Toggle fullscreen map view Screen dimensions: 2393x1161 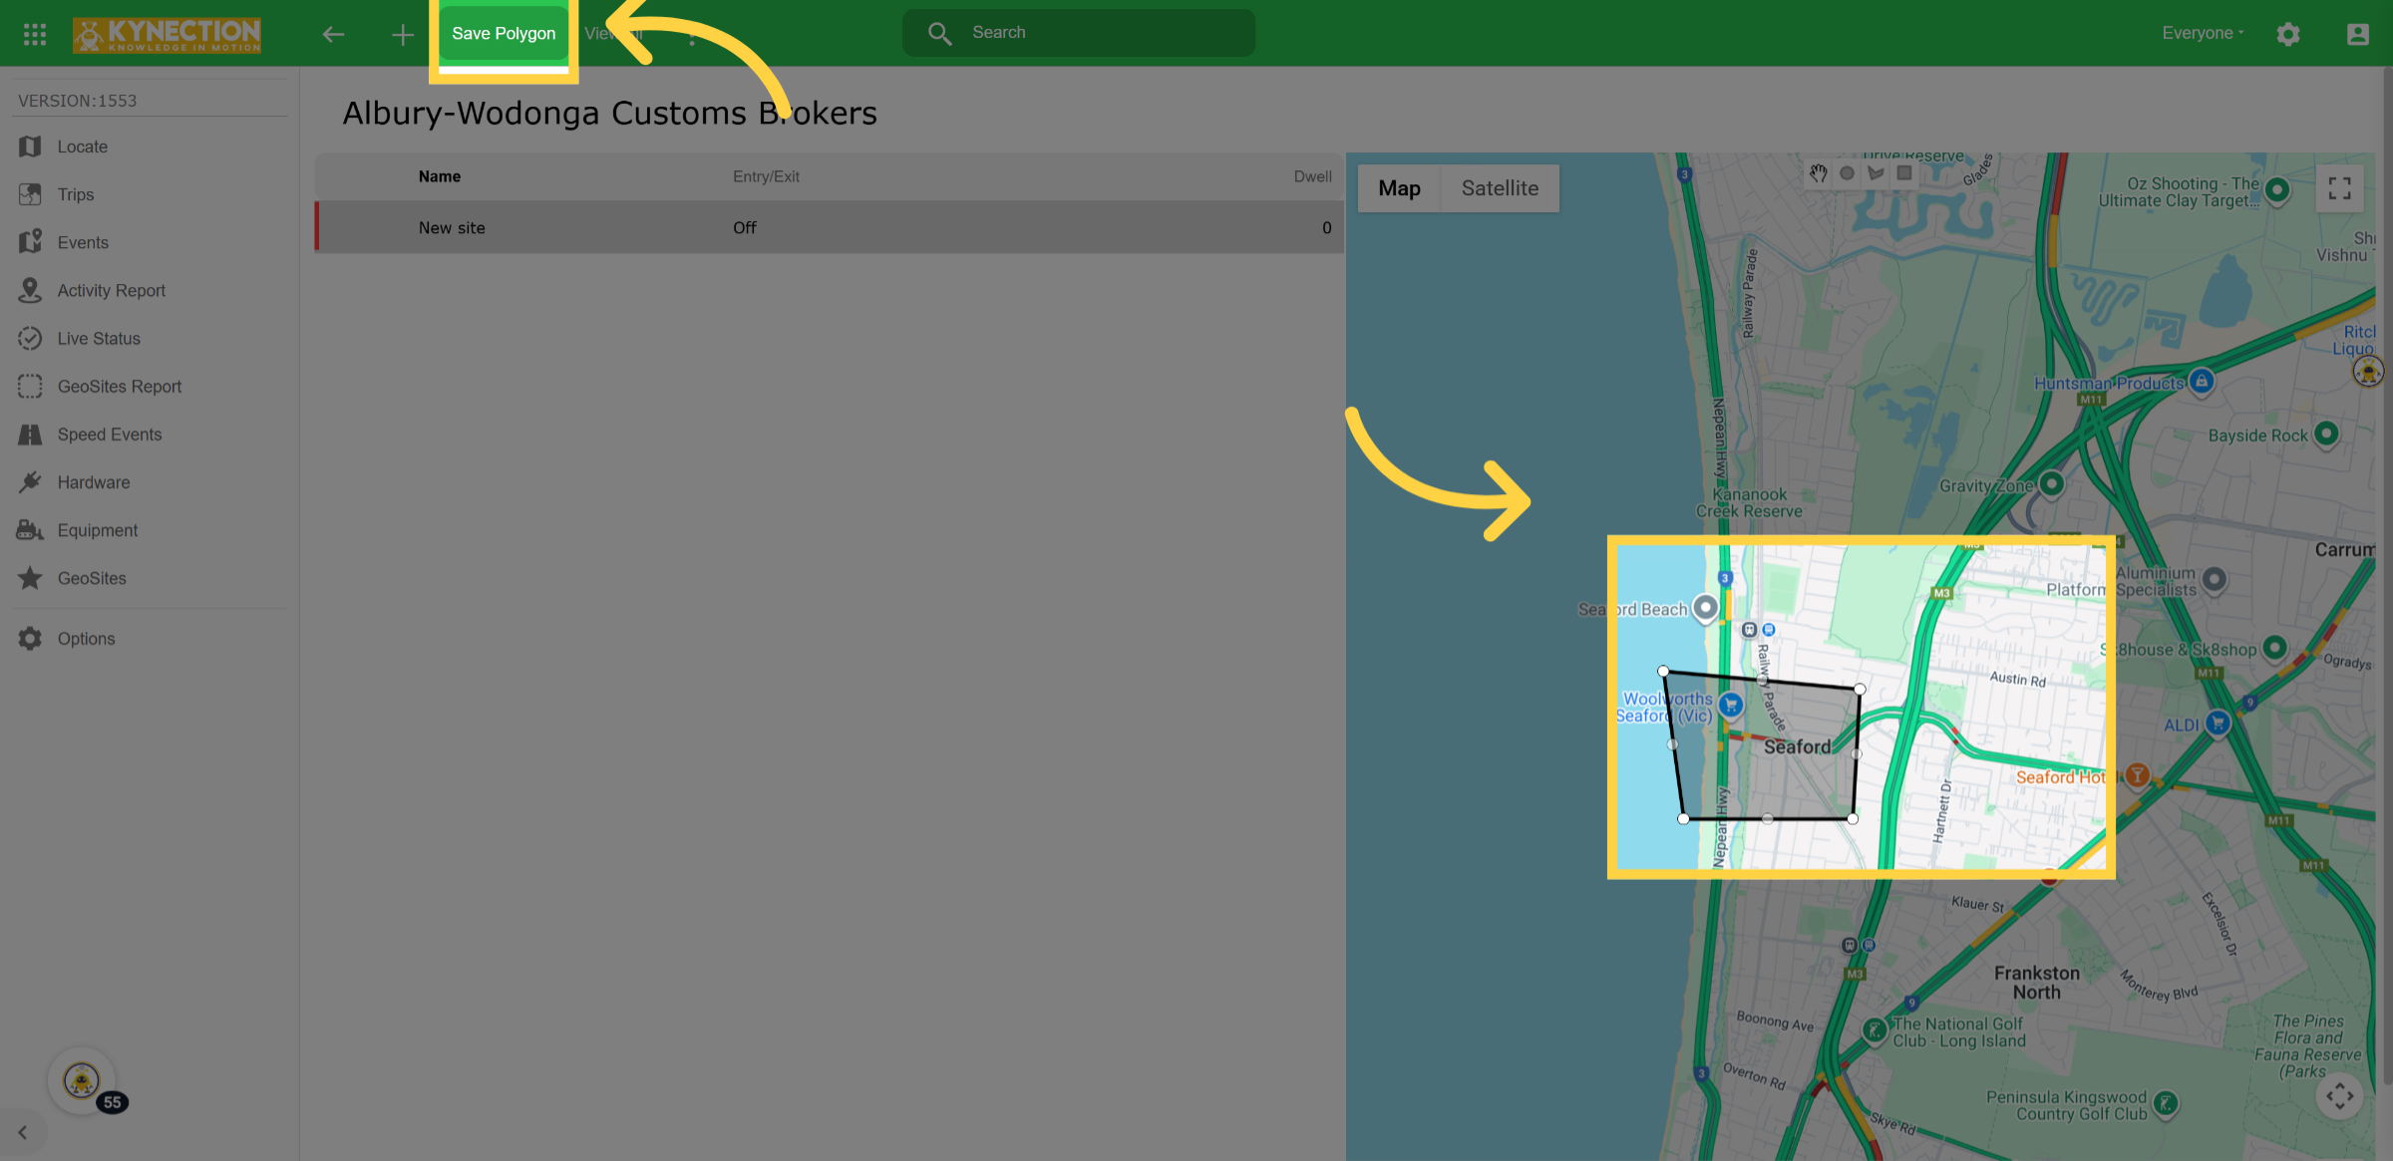(2339, 188)
